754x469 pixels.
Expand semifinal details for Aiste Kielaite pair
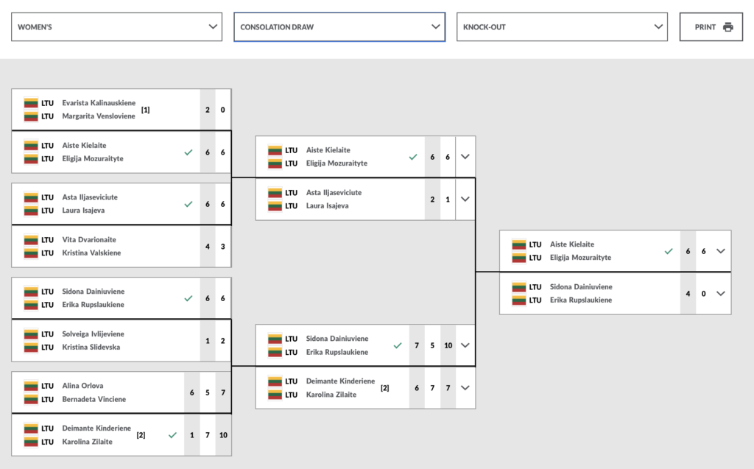click(x=465, y=157)
